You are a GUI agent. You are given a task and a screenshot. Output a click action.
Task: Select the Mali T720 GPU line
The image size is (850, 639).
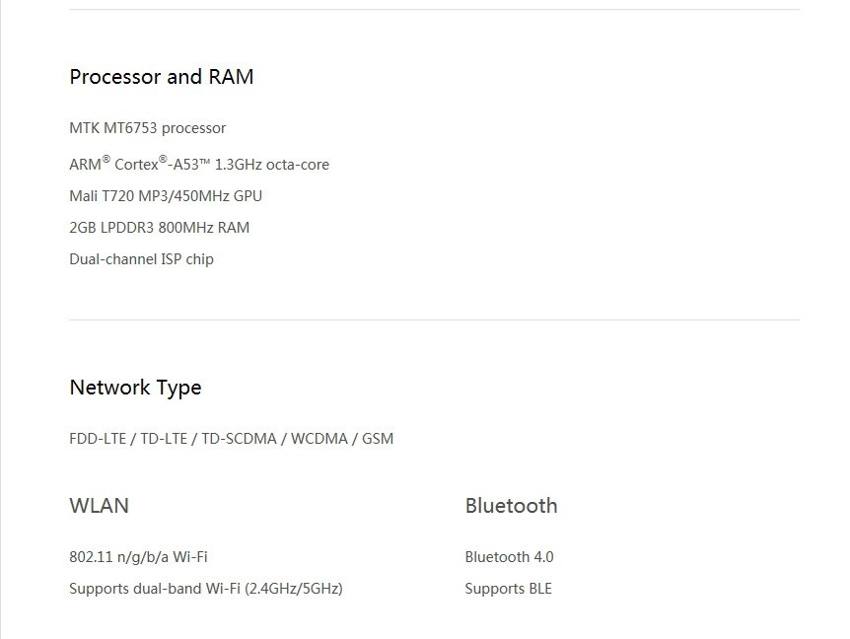pos(165,195)
